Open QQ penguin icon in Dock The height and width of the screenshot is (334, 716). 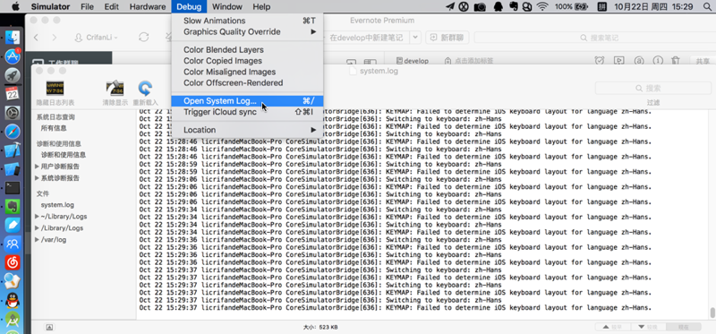pyautogui.click(x=13, y=301)
